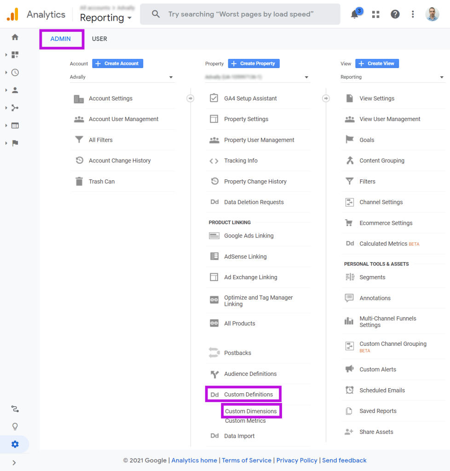Open the Help question mark icon
The width and height of the screenshot is (450, 471).
click(395, 14)
